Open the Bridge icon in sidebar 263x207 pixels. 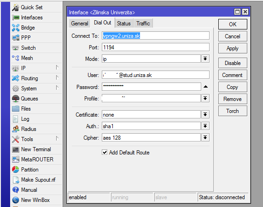pos(16,28)
